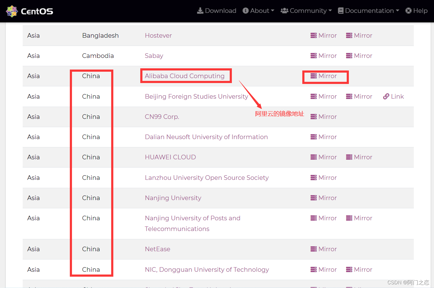Select the Asia cell in the Nanjing University row
Viewport: 434px width, 288px height.
(33, 198)
